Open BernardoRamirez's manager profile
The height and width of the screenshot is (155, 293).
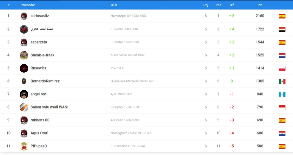(x=45, y=81)
